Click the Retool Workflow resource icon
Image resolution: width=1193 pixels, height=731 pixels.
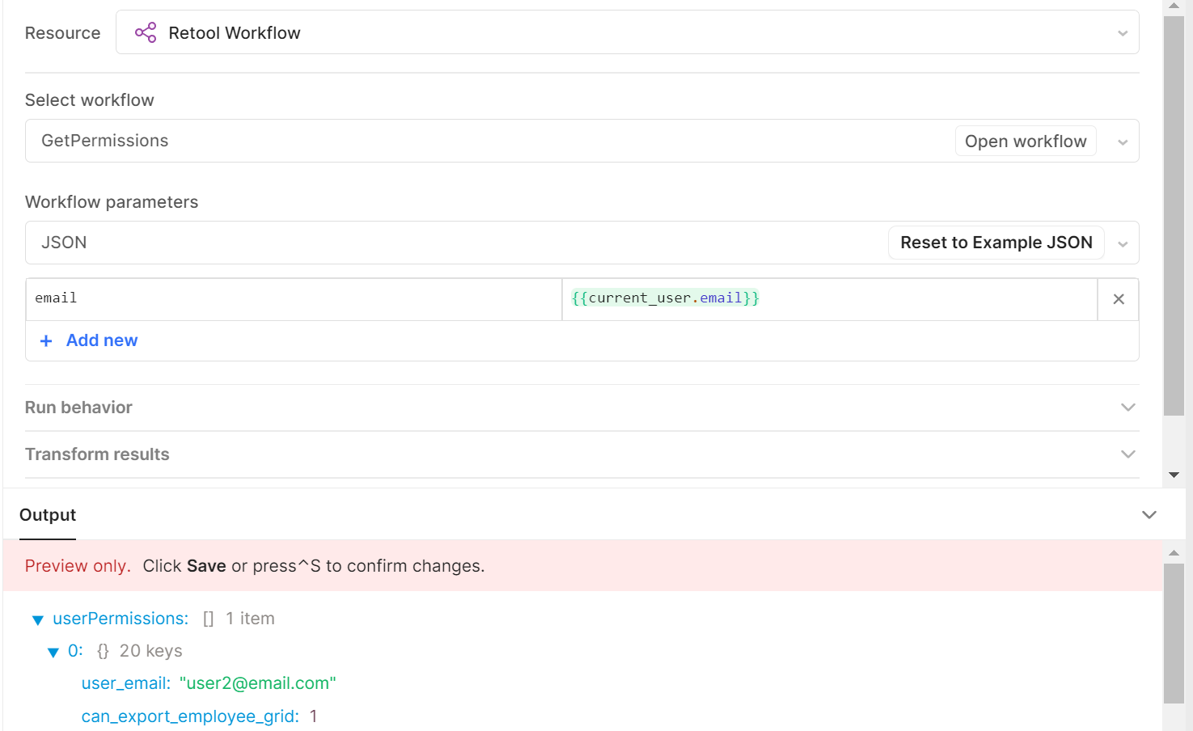click(x=146, y=32)
